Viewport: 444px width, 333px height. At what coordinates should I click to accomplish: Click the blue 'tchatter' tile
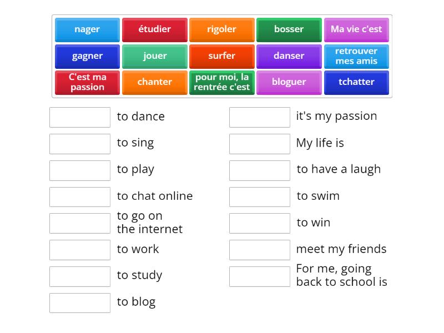[356, 82]
